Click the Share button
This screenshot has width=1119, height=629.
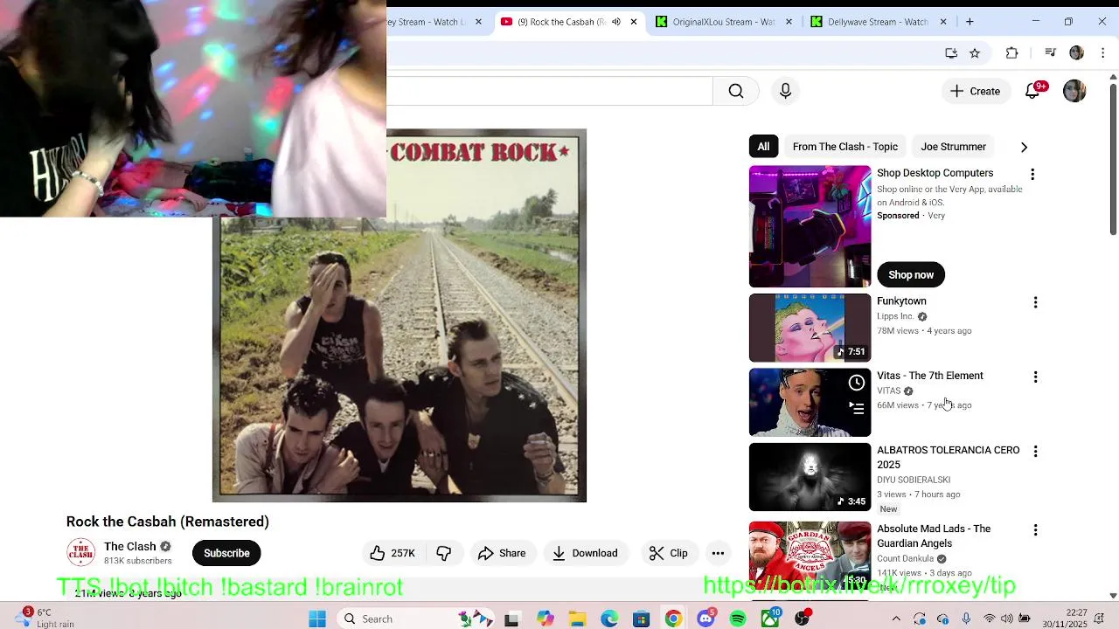[x=502, y=553]
